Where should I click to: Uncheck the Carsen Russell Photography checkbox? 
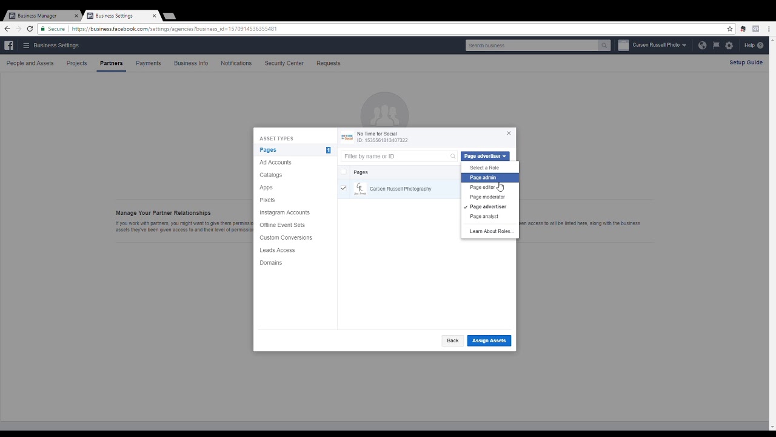pyautogui.click(x=344, y=188)
